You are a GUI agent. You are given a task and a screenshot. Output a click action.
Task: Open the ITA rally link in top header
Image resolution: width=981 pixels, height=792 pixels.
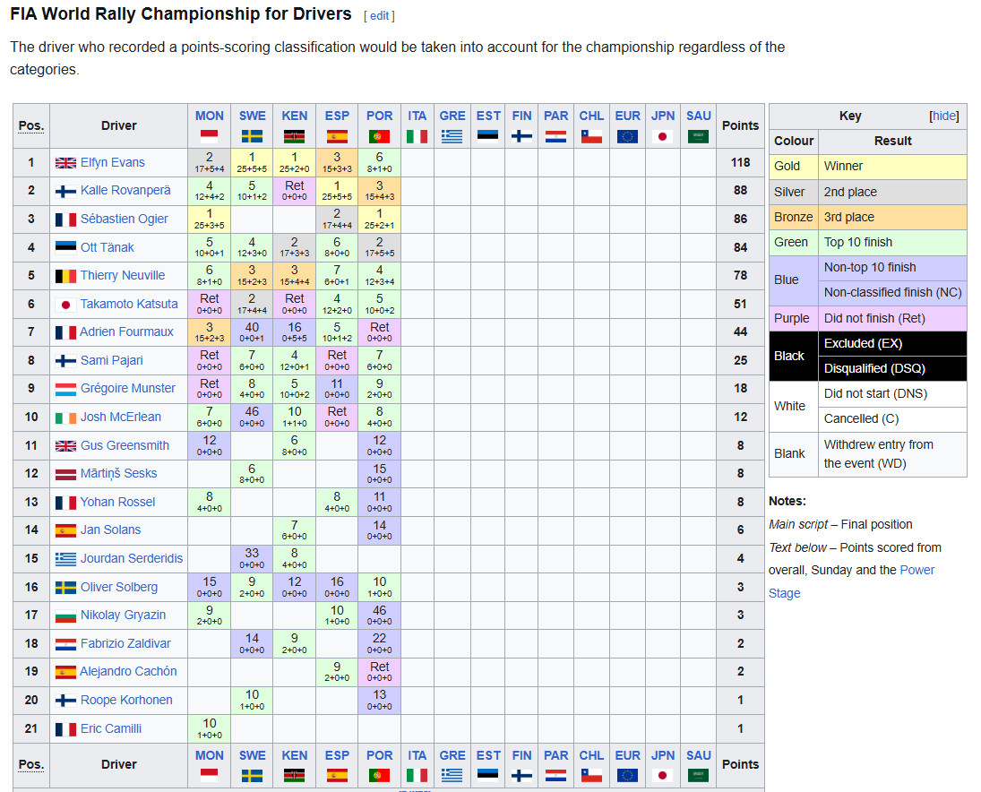tap(417, 116)
